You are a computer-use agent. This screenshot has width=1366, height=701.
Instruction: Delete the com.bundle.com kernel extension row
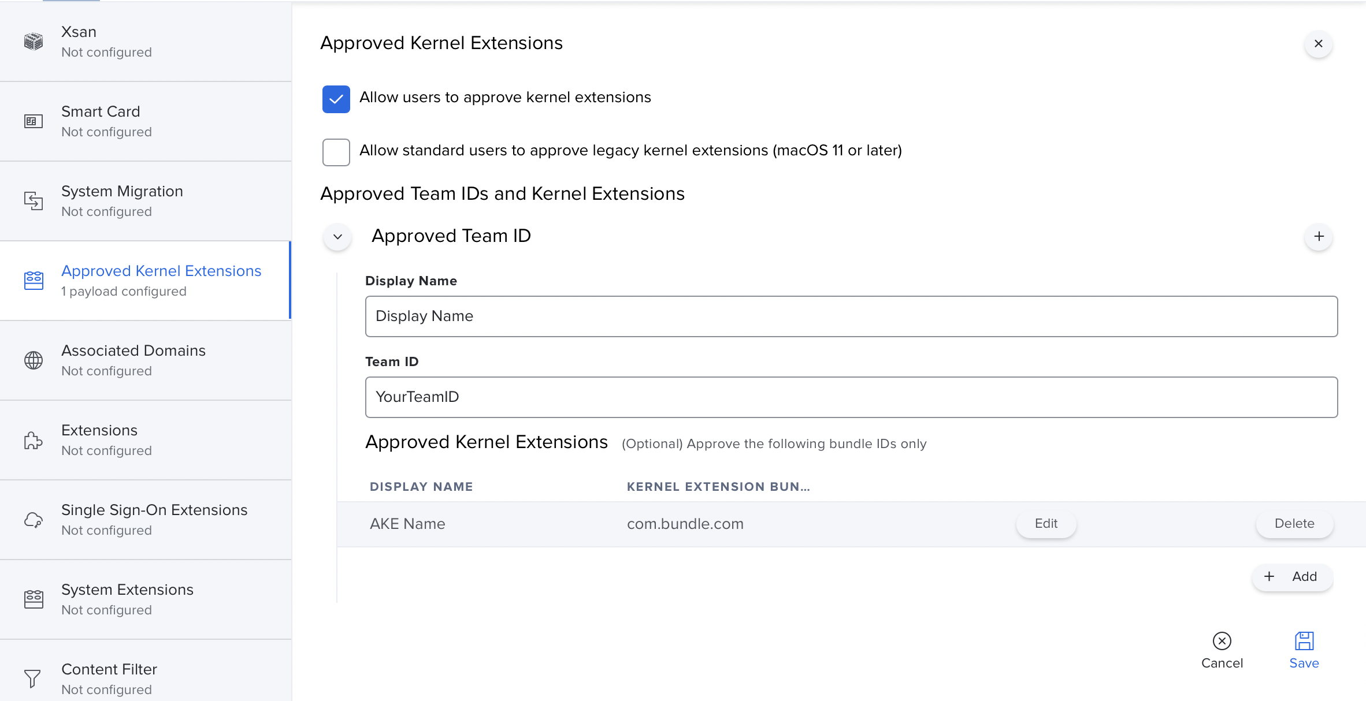click(x=1294, y=524)
